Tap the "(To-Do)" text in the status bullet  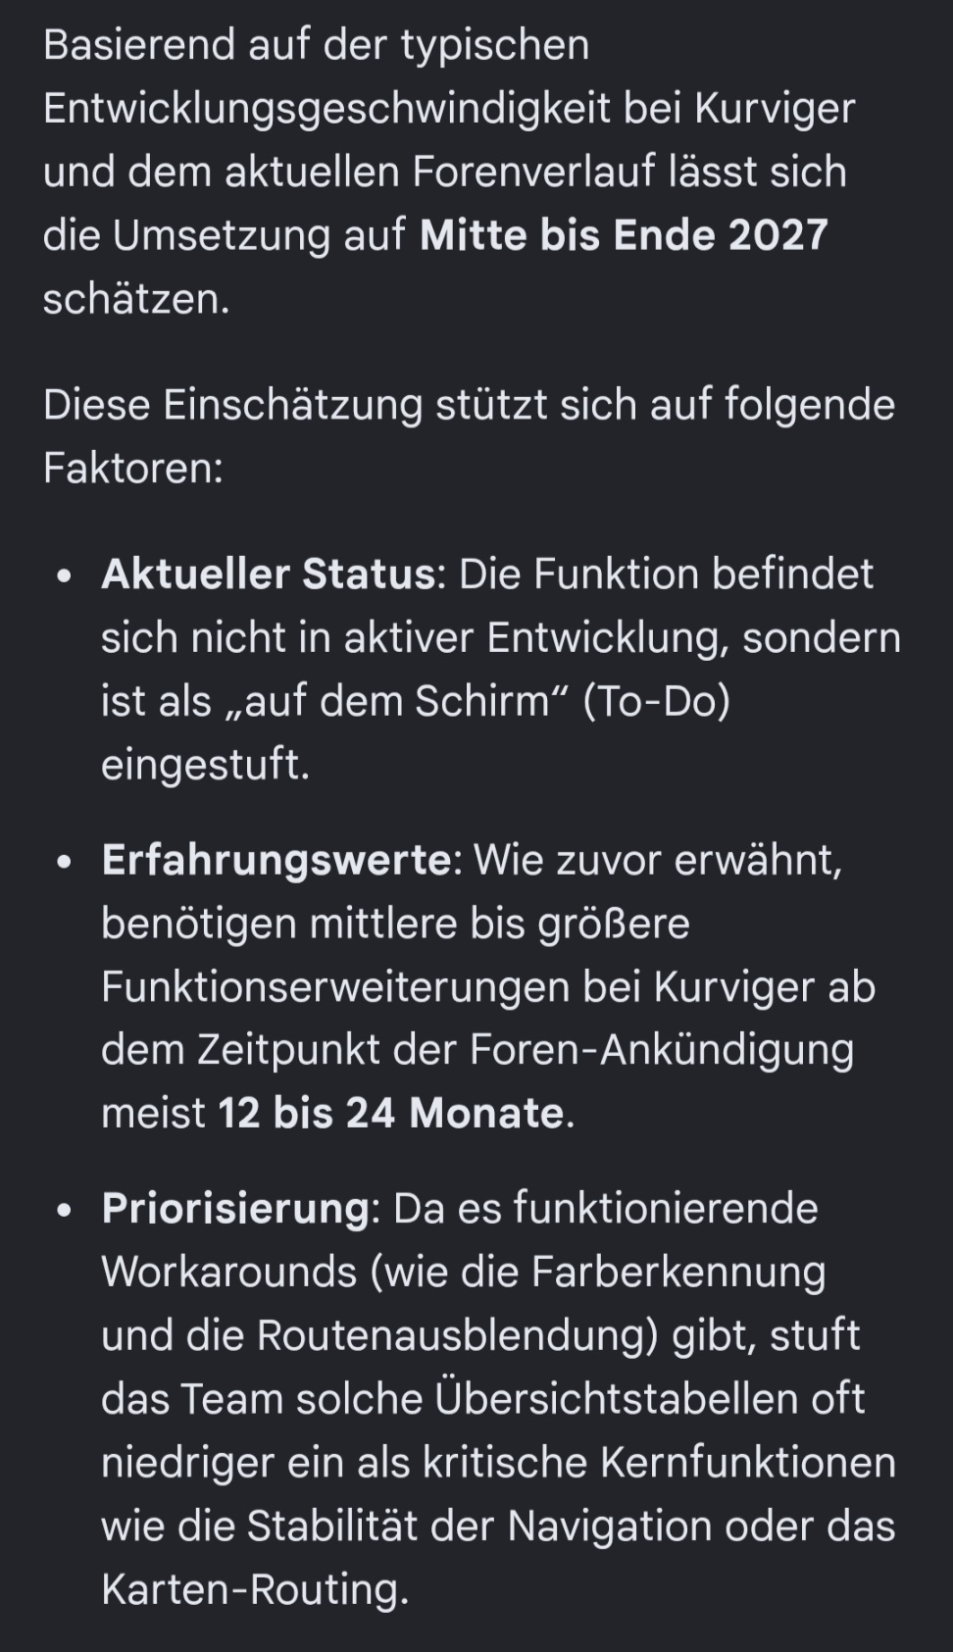[656, 702]
